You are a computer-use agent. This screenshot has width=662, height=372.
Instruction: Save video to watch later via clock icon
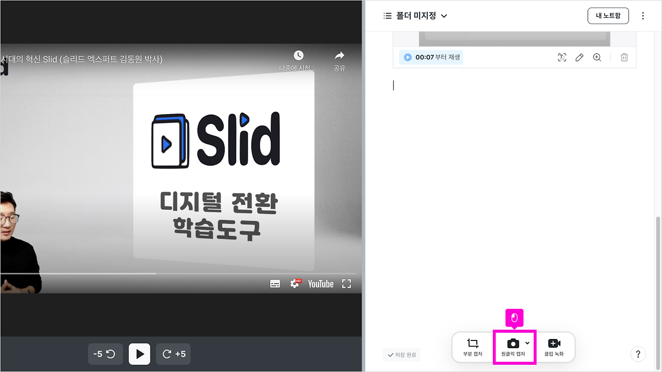coord(299,54)
